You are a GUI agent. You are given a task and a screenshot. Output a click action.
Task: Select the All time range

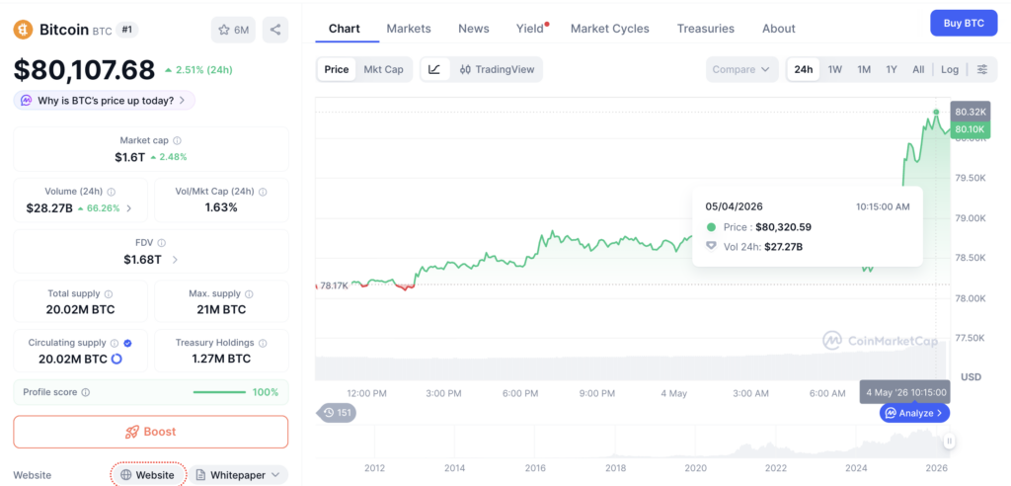coord(918,70)
